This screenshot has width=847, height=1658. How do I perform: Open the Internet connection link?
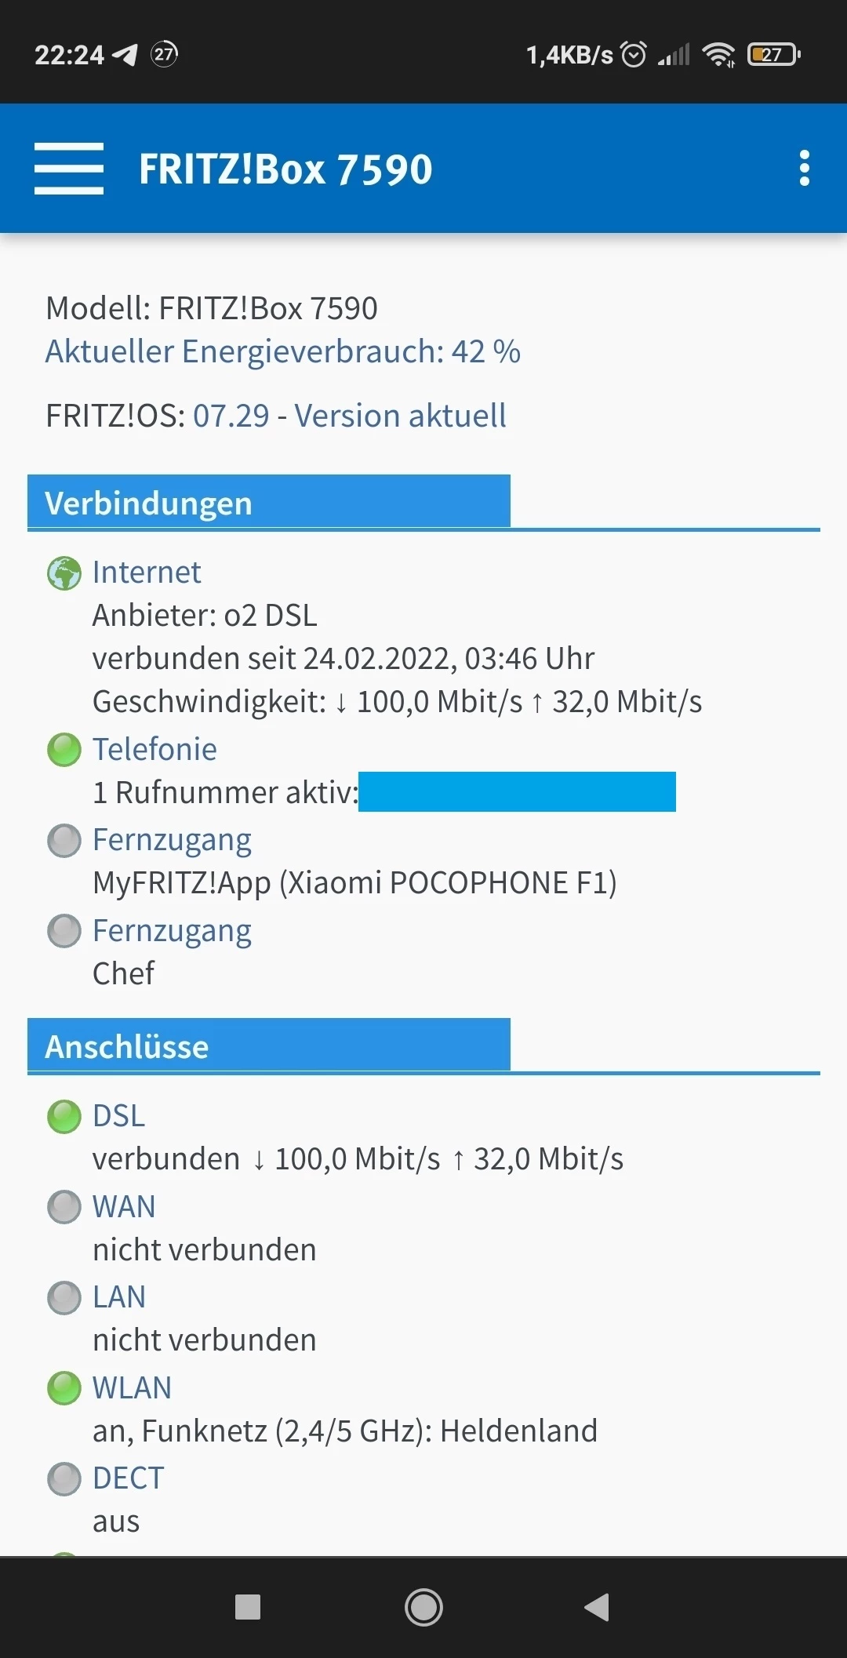(147, 573)
